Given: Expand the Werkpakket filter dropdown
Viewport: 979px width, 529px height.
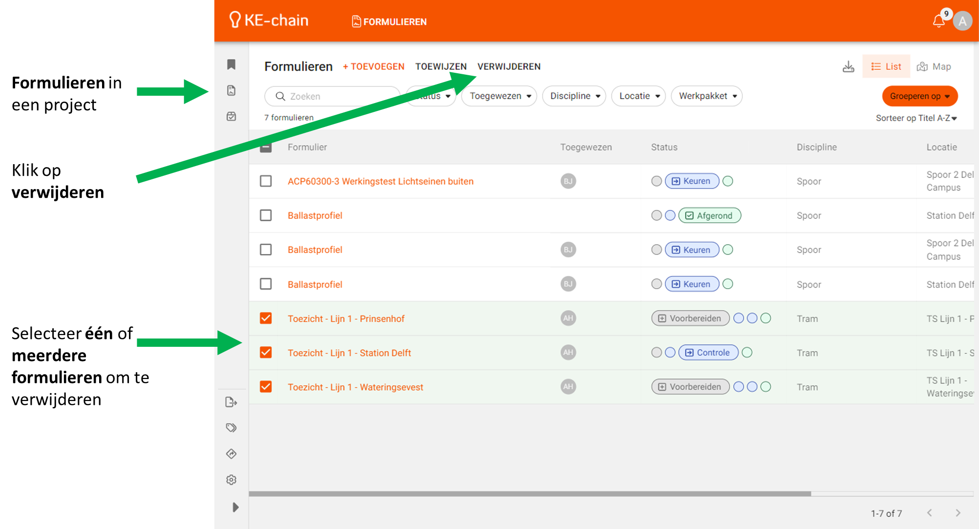Looking at the screenshot, I should click(x=707, y=96).
